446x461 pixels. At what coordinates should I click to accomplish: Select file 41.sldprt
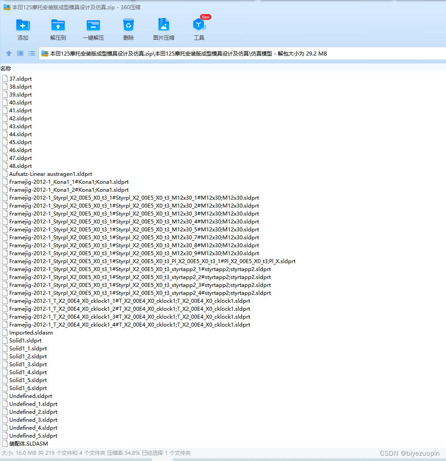click(20, 111)
